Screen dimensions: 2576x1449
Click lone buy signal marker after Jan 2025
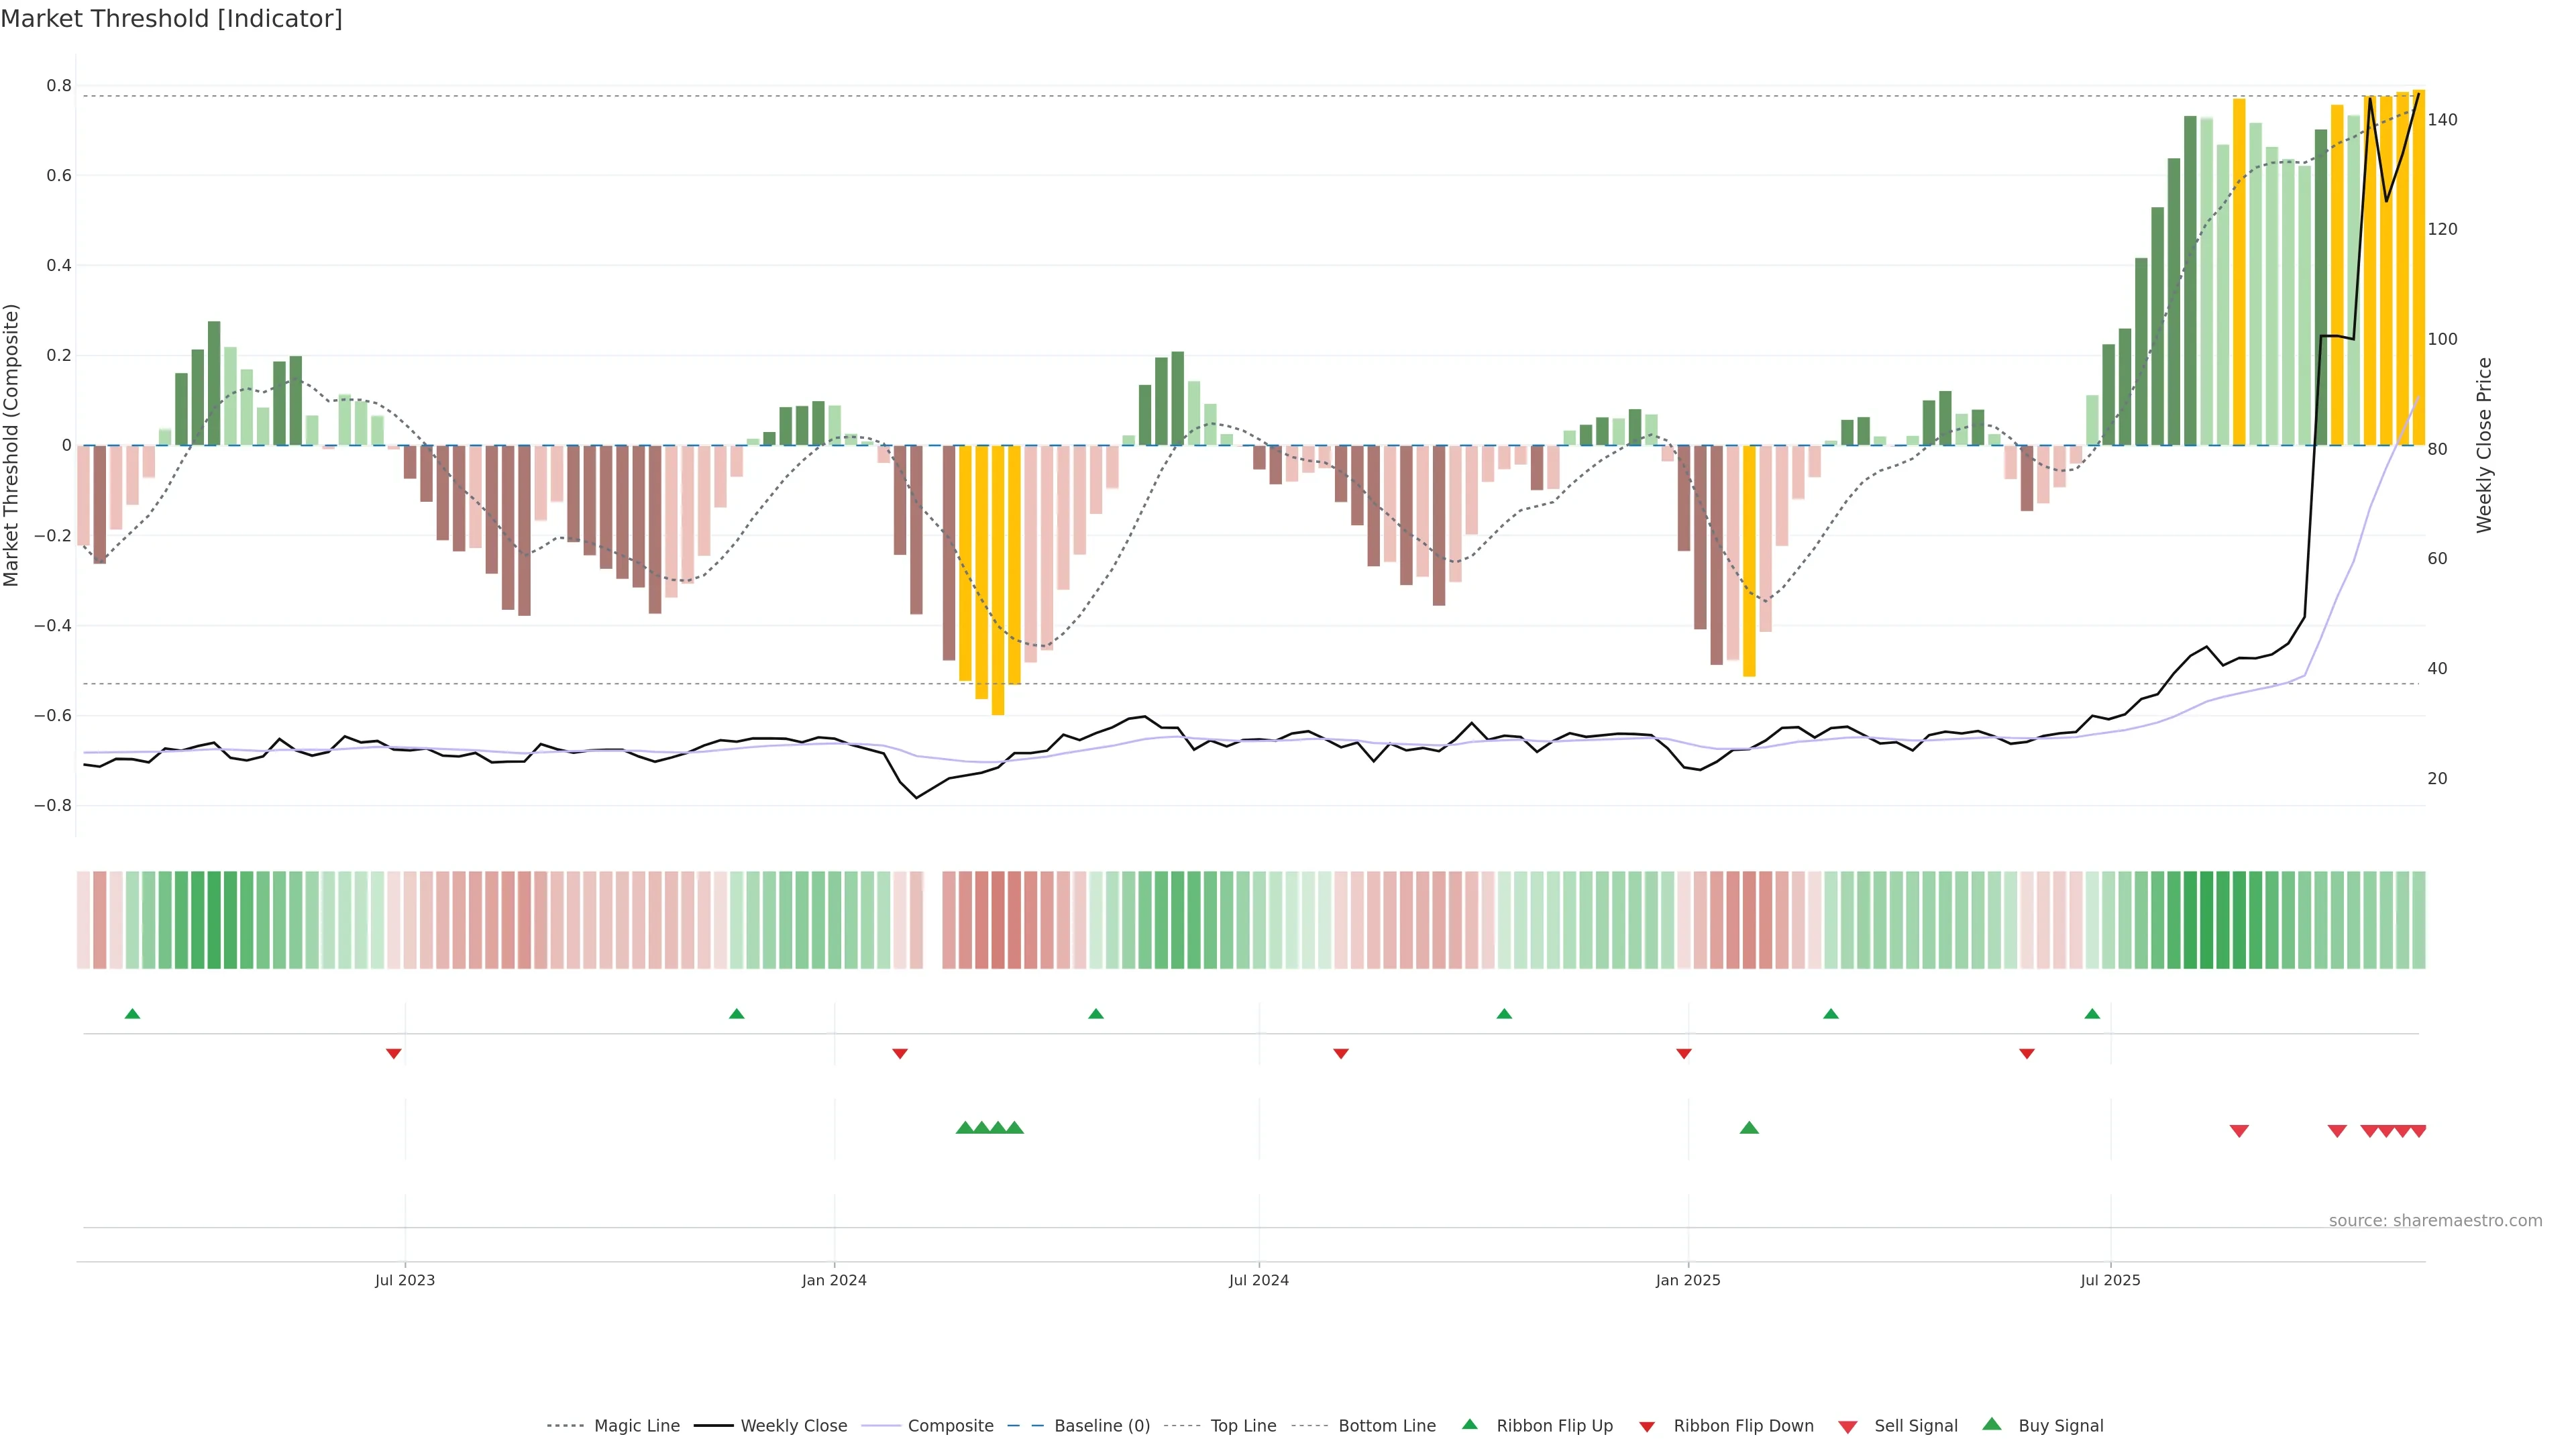coord(1749,1128)
